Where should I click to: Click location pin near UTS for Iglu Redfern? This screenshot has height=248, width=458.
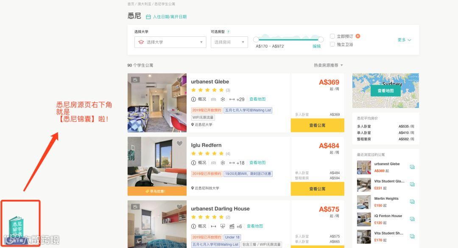193,188
